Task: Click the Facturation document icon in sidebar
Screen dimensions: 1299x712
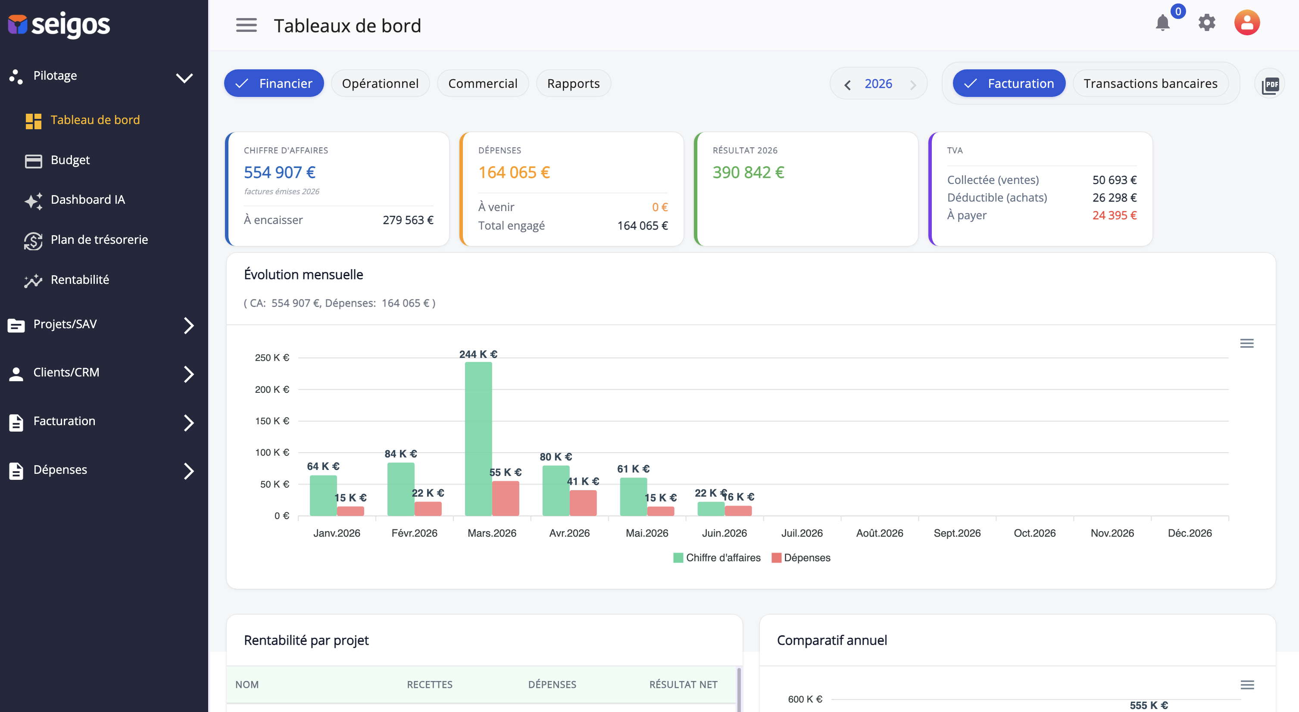Action: [x=16, y=422]
